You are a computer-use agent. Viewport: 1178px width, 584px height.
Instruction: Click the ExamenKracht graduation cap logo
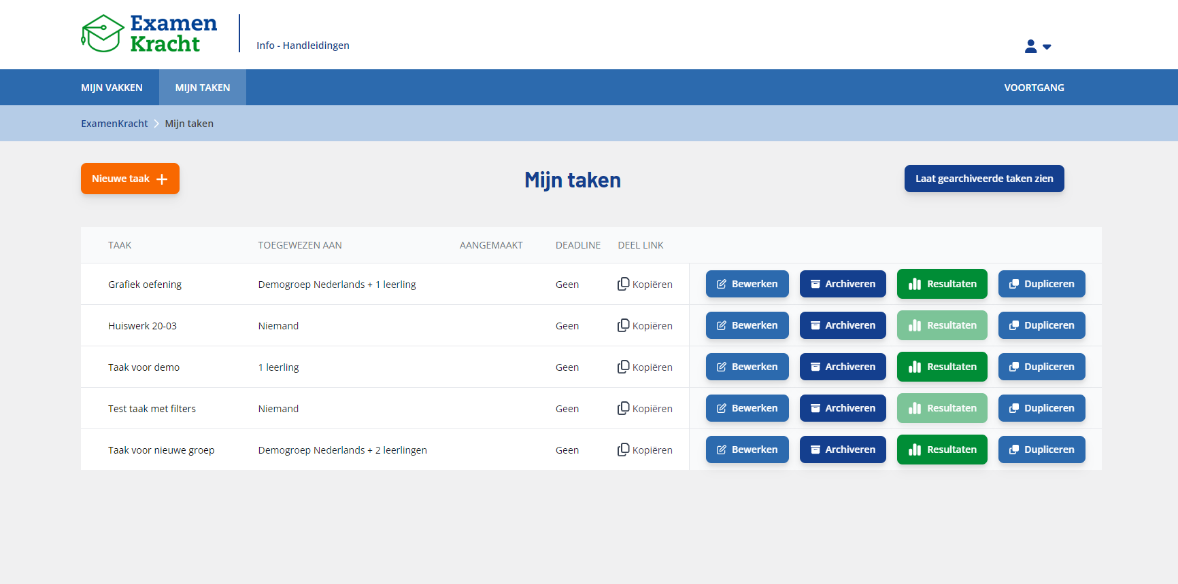click(103, 33)
